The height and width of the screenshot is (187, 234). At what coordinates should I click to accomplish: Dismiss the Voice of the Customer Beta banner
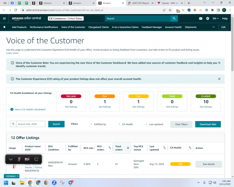click(x=219, y=63)
